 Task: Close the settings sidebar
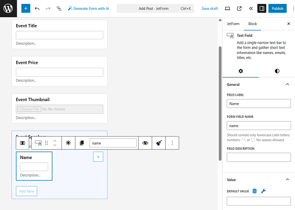pyautogui.click(x=289, y=24)
